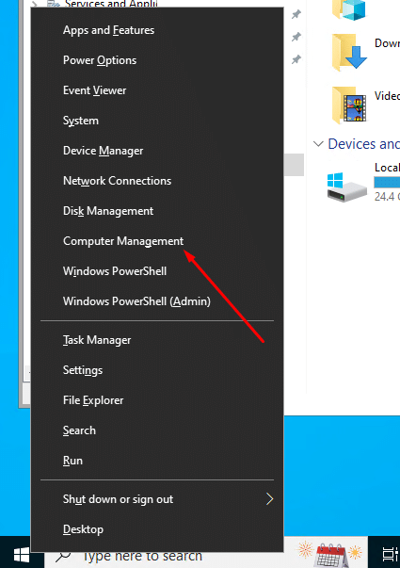The image size is (400, 568).
Task: Expand Shut down or sign out submenu
Action: 157,499
